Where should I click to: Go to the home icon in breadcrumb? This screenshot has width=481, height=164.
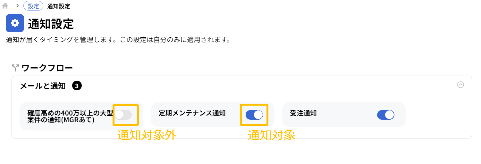tap(5, 6)
